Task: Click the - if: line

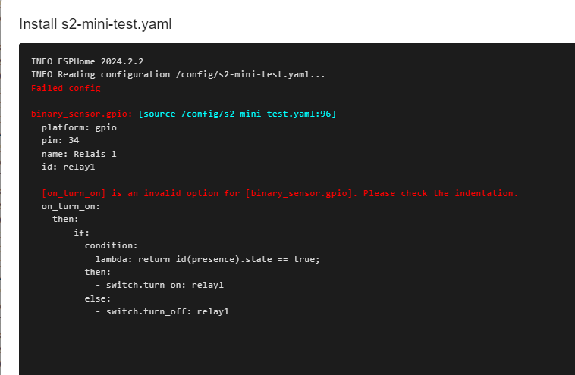Action: tap(77, 233)
